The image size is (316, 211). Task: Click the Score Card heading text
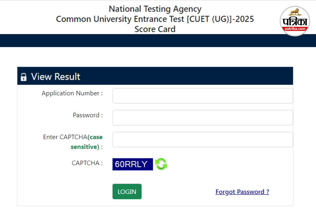coord(155,29)
